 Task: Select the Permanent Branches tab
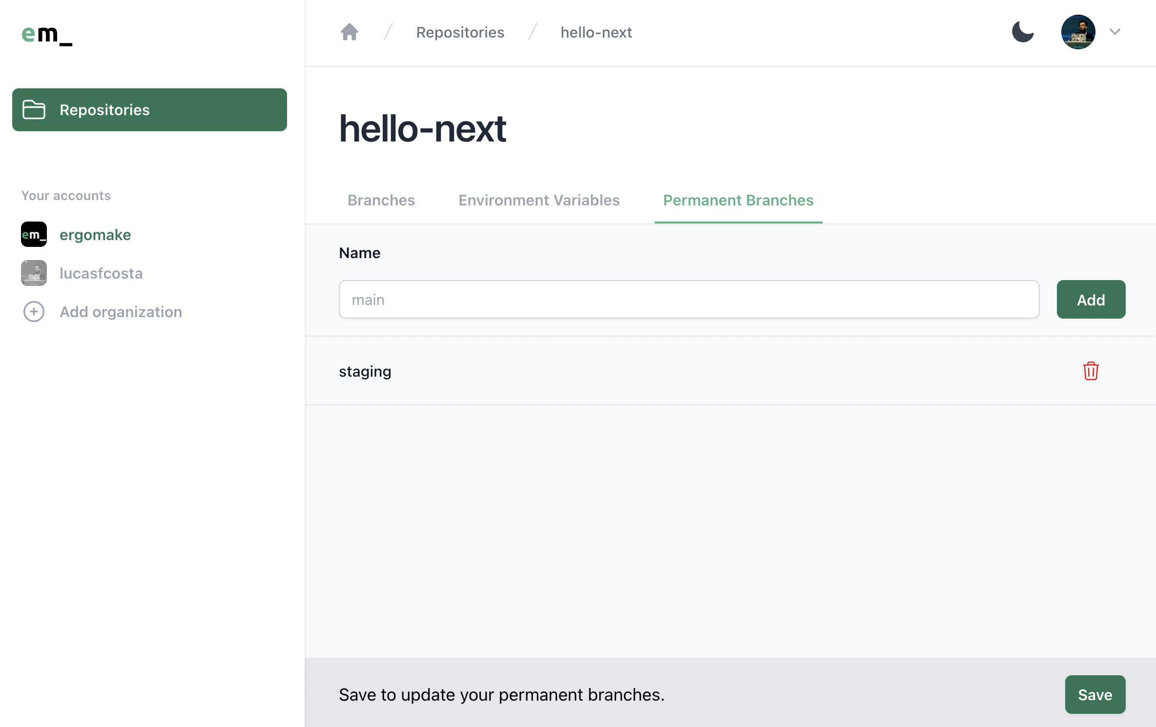[x=738, y=200]
